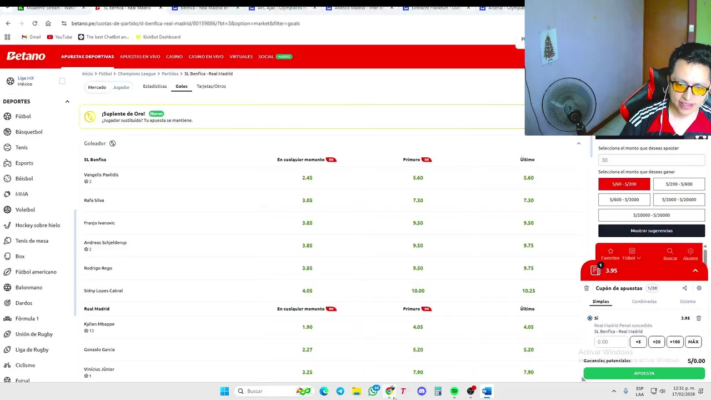This screenshot has height=400, width=711.
Task: Collapse the Goleador market section
Action: click(x=578, y=143)
